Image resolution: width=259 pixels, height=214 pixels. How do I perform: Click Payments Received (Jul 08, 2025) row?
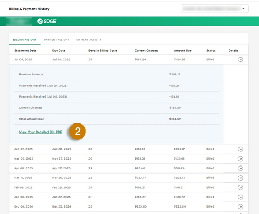pyautogui.click(x=116, y=96)
